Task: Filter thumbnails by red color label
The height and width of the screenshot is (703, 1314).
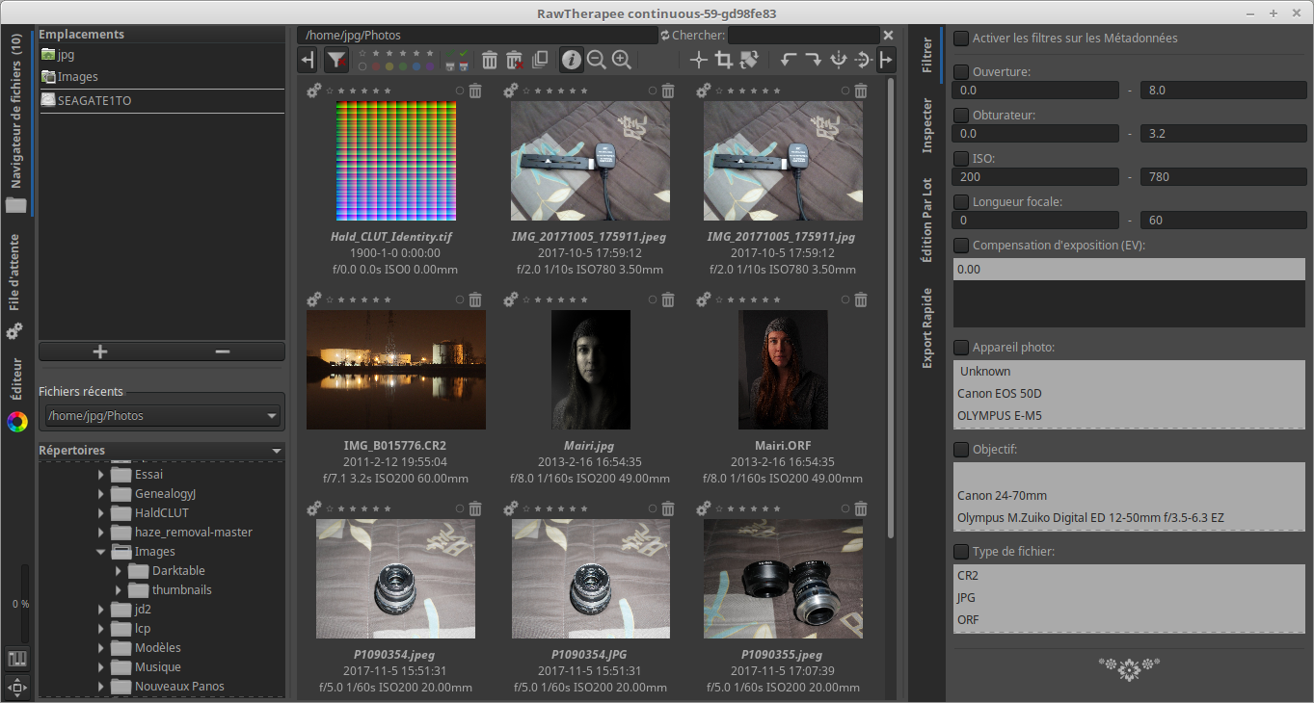Action: (x=376, y=67)
